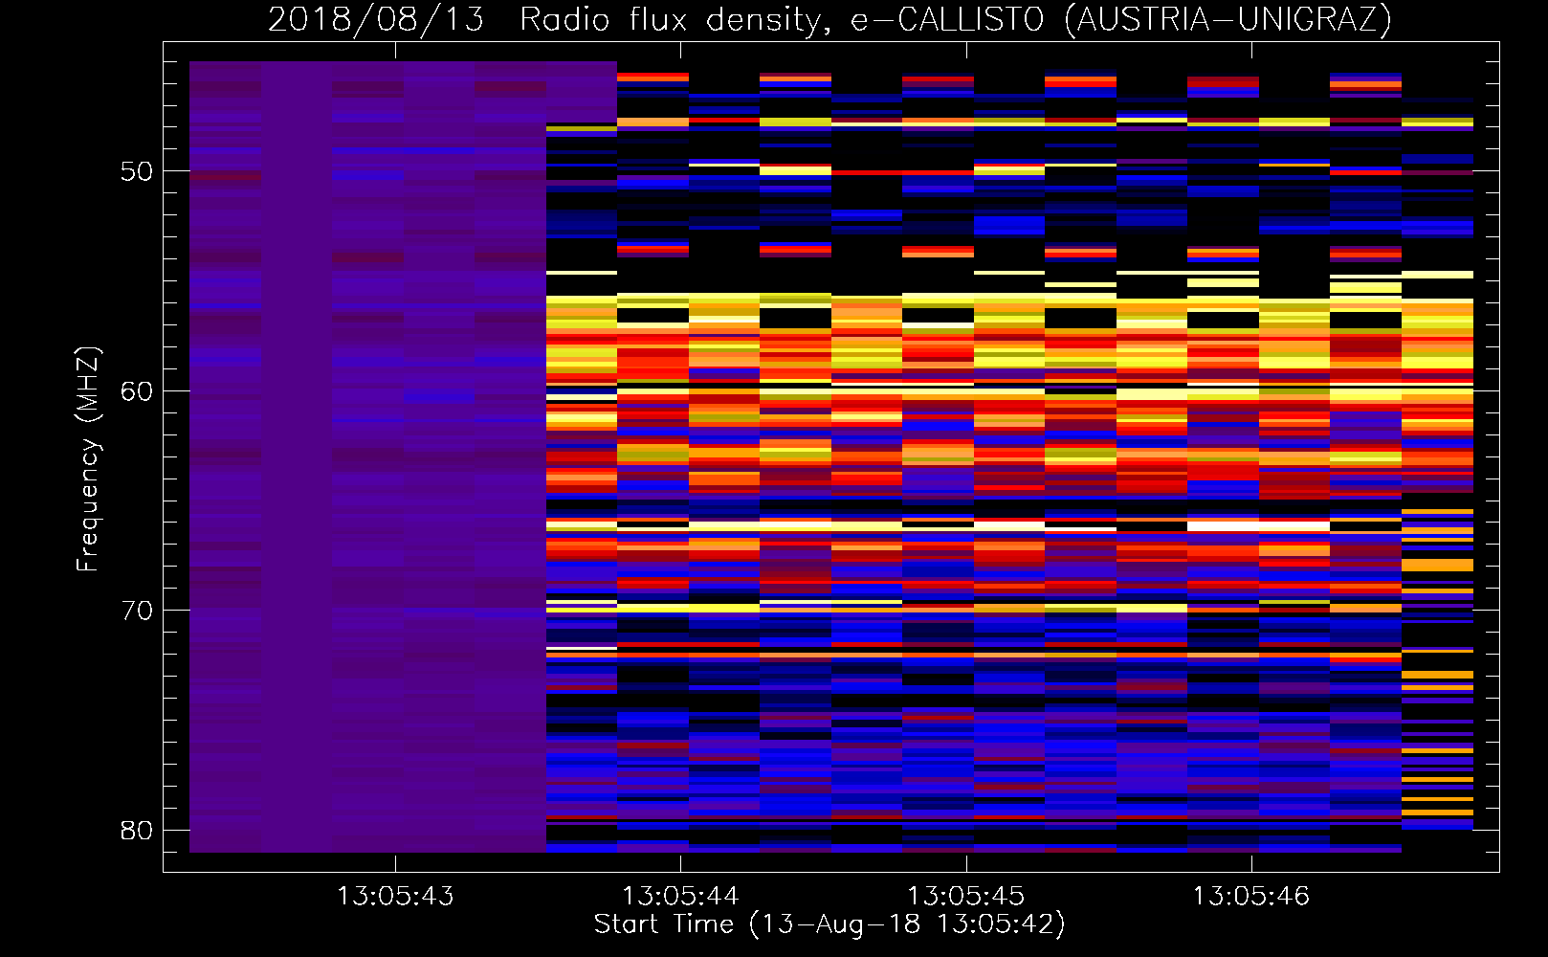Click the time tick label 13:05:43
1548x957 pixels.
coord(395,897)
